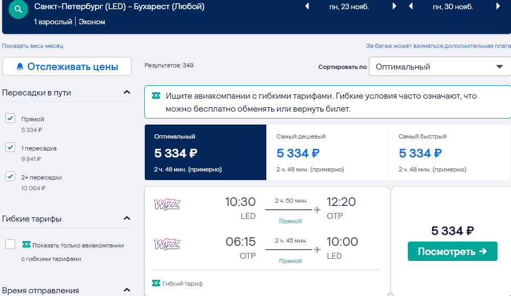511x296 pixels.
Task: Click the Wizz logo of 10:30 flight
Action: pos(167,204)
